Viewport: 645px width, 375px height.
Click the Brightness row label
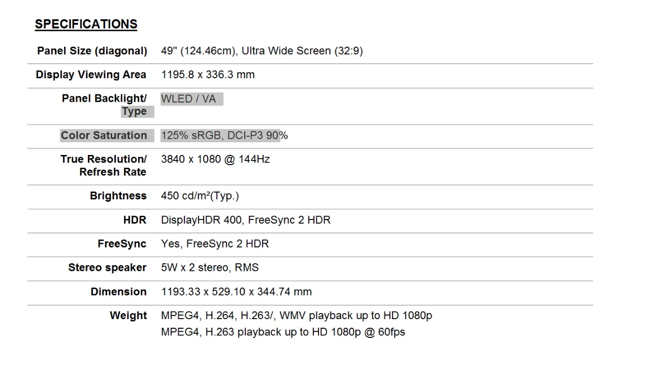(x=118, y=196)
